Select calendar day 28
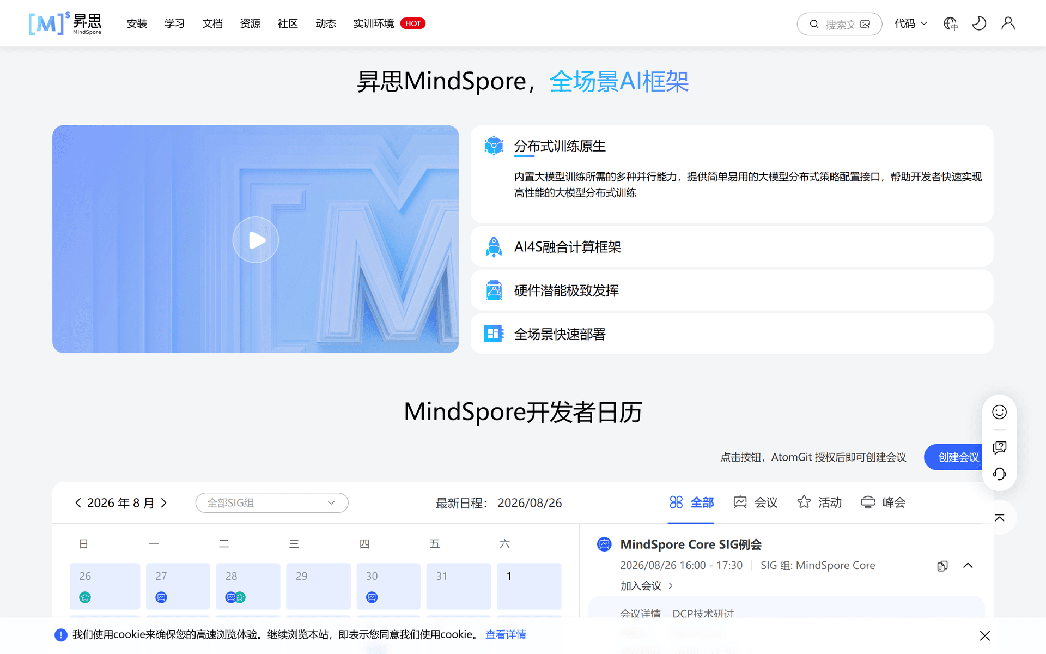This screenshot has width=1046, height=654. (248, 586)
